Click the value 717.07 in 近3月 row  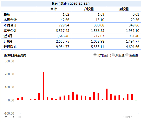tap(99, 36)
